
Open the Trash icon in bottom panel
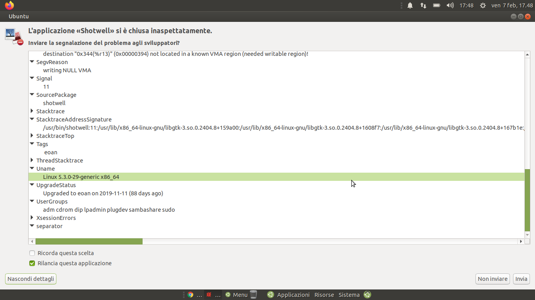(x=253, y=295)
